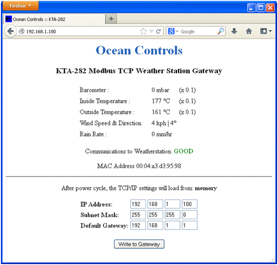The width and height of the screenshot is (278, 265).
Task: Open the Downloads arrow icon
Action: [x=234, y=31]
